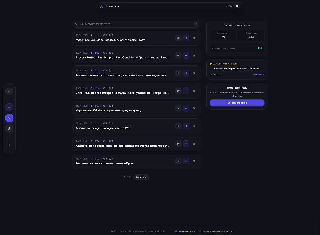The image size is (320, 235).
Task: Delete the Анализ отчетности по рапортам test
Action: 194,73
